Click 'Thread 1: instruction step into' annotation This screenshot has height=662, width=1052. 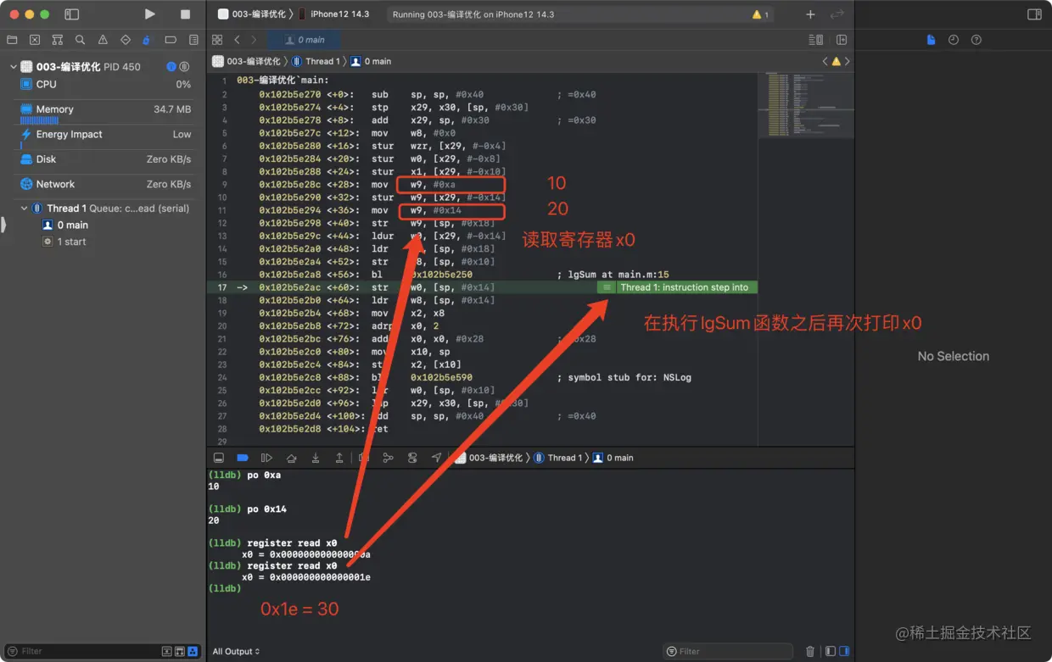(677, 288)
